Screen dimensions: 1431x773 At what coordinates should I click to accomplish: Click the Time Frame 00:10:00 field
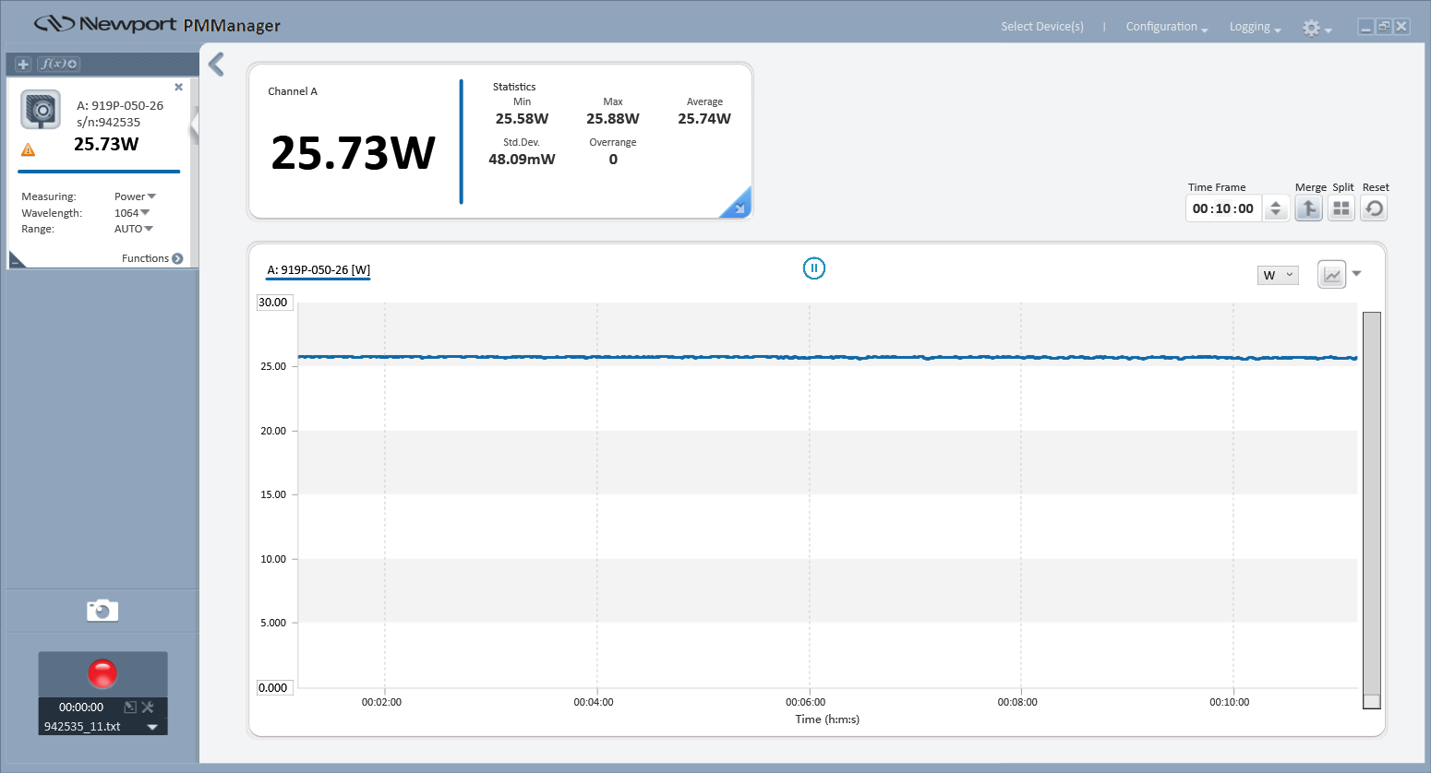[1223, 208]
